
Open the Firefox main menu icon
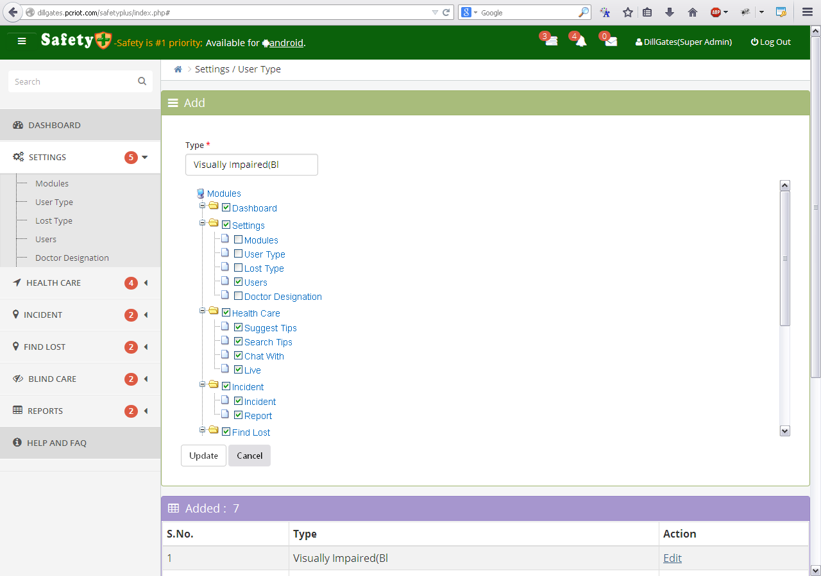[x=808, y=12]
